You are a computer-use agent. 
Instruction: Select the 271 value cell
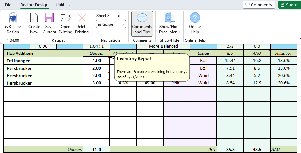click(230, 46)
